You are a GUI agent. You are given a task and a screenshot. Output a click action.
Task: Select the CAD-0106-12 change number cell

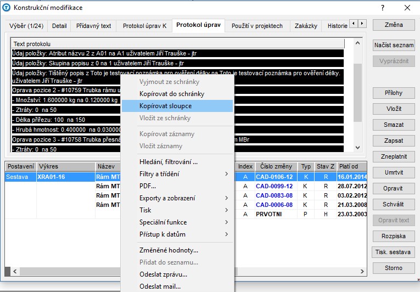click(276, 177)
